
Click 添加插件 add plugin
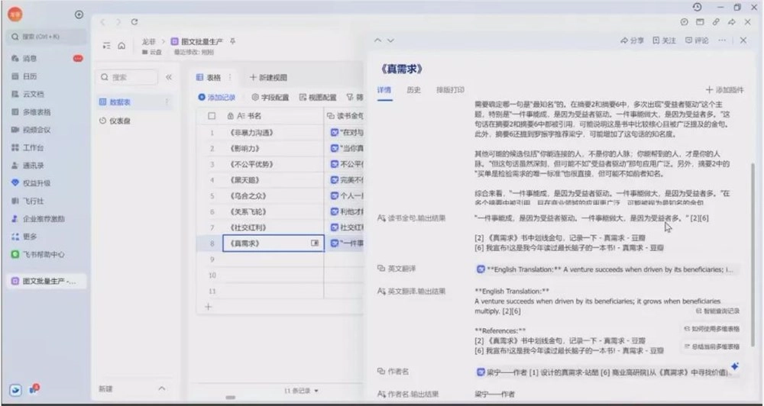tap(724, 90)
